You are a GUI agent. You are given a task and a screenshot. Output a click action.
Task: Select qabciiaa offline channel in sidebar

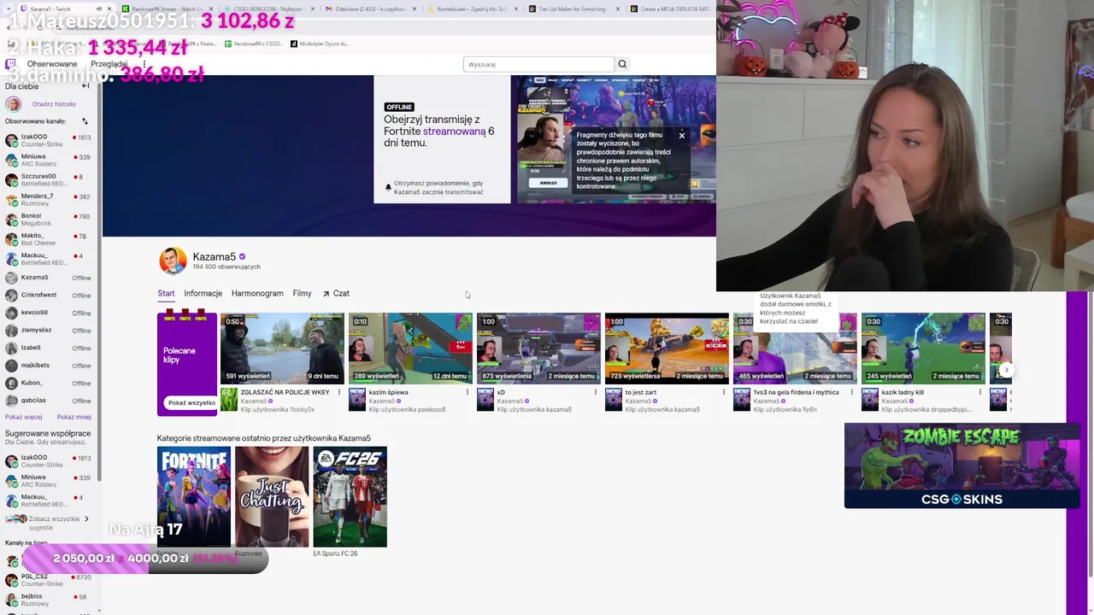coord(47,400)
